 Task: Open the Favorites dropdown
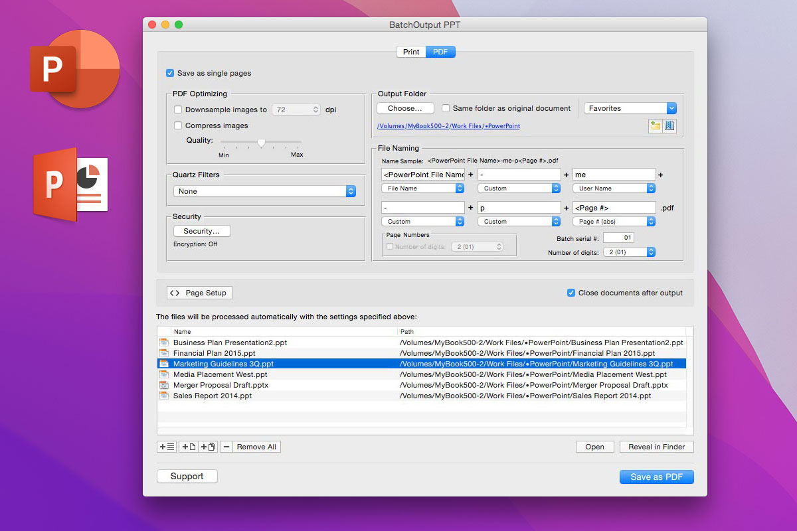(x=630, y=108)
